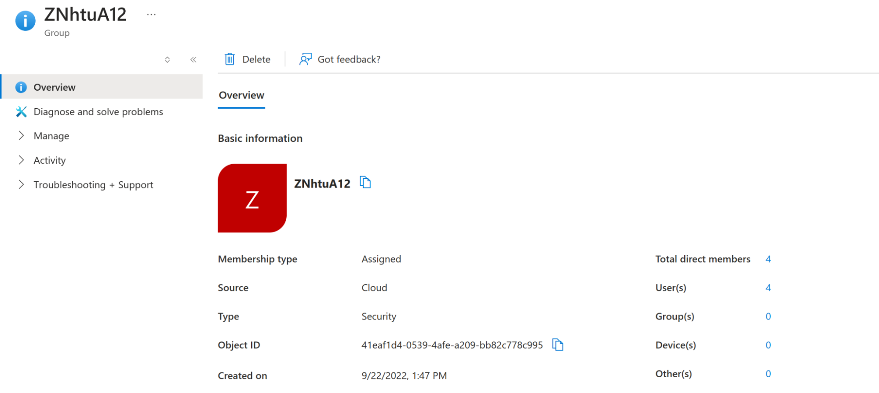The width and height of the screenshot is (879, 393).
Task: Click the created date 9/22/2022, 1:47 PM
Action: coord(404,376)
